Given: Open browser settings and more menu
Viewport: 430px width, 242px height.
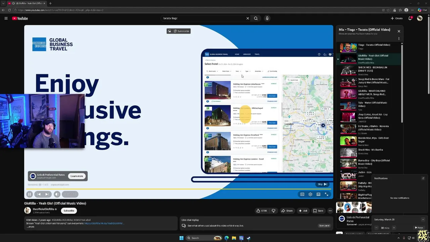Looking at the screenshot, I should click(412, 10).
